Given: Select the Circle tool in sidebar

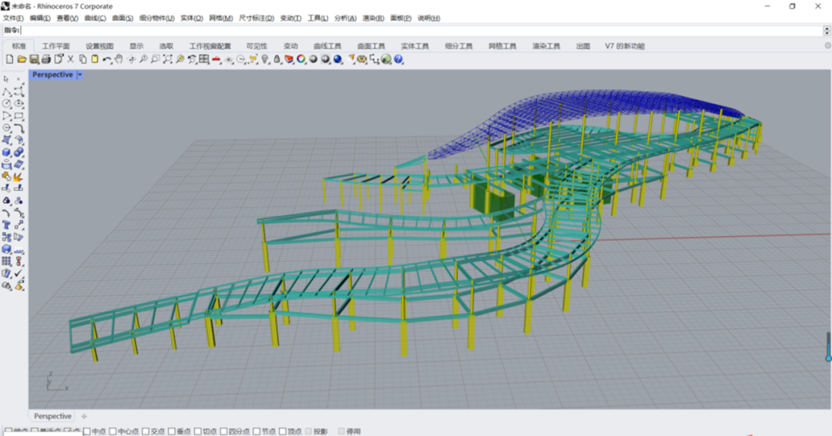Looking at the screenshot, I should [x=7, y=103].
